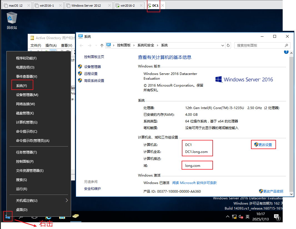
Task: Choose 程序和功能(F) from the context menu
Action: pyautogui.click(x=39, y=58)
